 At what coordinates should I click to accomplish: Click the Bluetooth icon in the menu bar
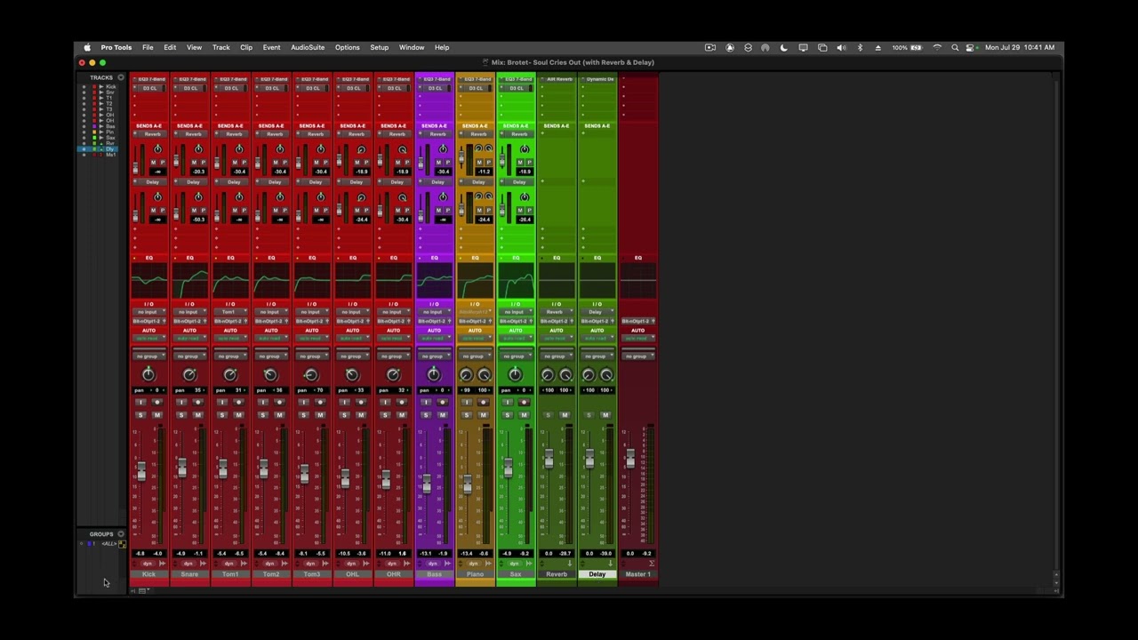[x=860, y=47]
